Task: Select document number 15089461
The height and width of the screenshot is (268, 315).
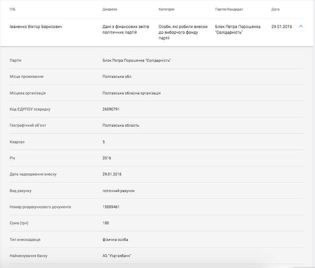Action: click(x=111, y=207)
